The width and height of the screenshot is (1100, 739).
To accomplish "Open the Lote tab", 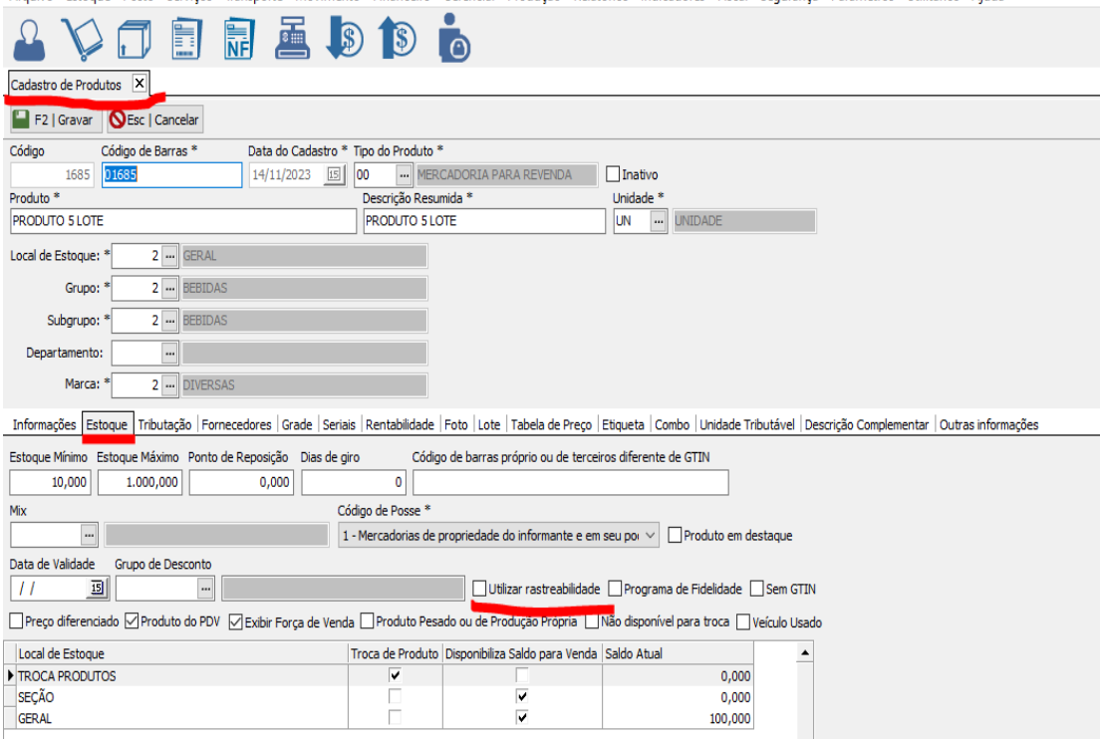I will click(x=489, y=424).
